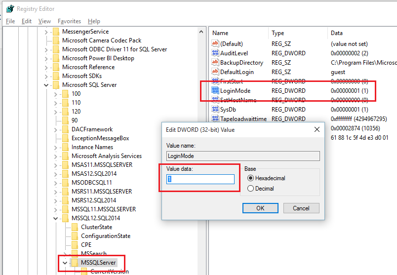Click the Microsoft Reference folder icon
This screenshot has width=397, height=275.
56,67
